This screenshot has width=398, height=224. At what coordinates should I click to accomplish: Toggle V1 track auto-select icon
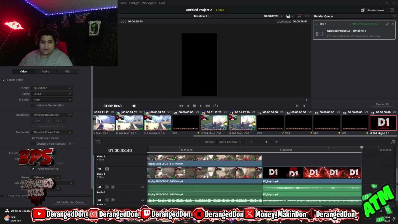coord(107,169)
